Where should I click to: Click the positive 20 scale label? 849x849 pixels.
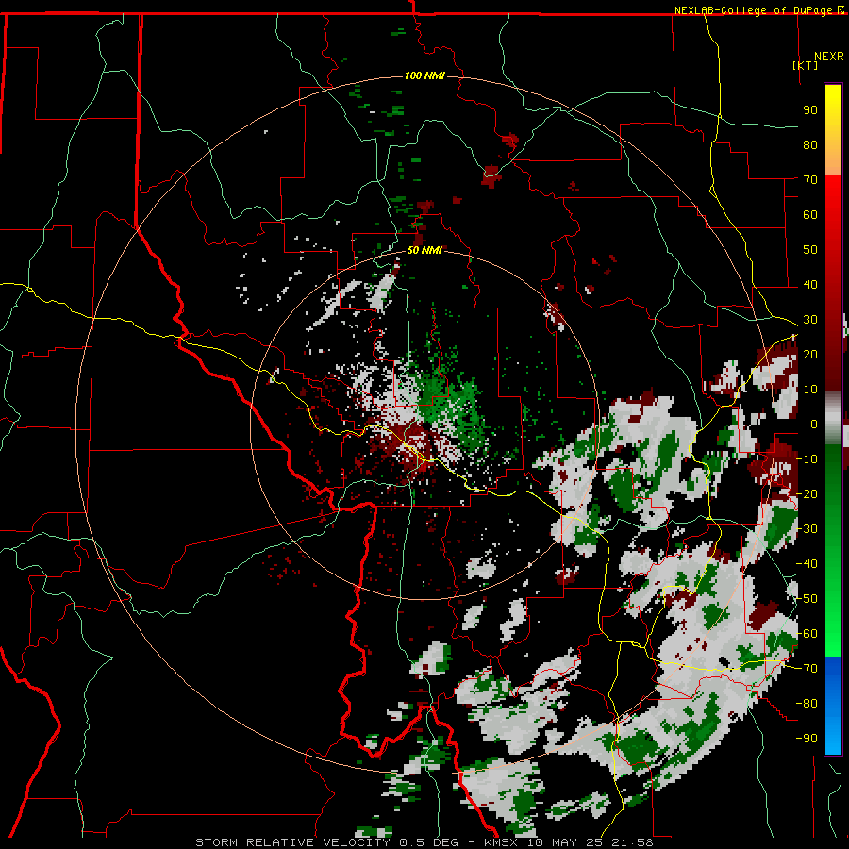(810, 354)
